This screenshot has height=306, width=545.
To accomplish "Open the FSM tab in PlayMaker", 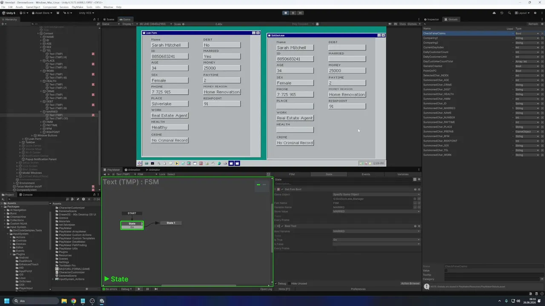I will click(292, 174).
